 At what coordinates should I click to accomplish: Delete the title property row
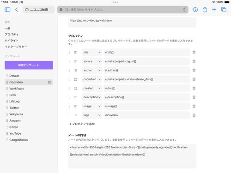[194, 53]
